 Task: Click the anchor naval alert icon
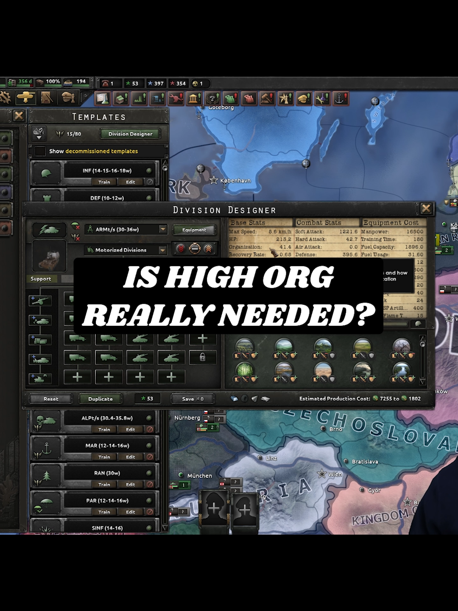click(x=340, y=98)
